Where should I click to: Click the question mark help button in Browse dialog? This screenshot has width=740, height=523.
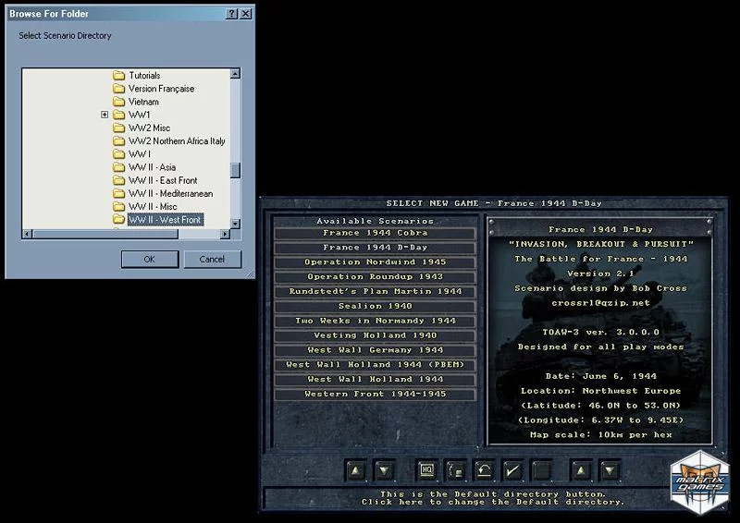point(231,14)
